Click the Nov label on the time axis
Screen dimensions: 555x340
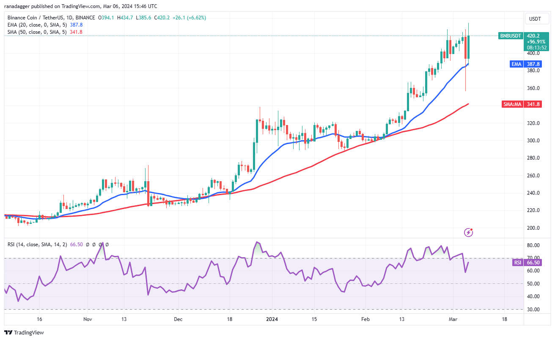(x=88, y=320)
